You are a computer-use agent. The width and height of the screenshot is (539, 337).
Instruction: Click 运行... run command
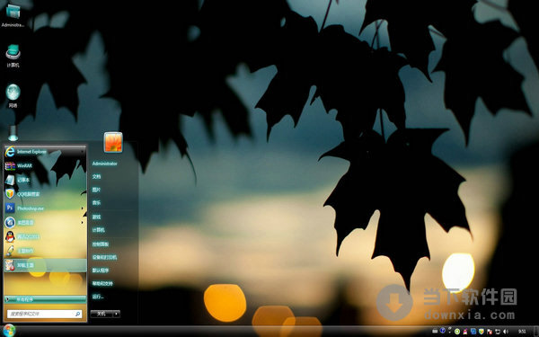tap(98, 297)
